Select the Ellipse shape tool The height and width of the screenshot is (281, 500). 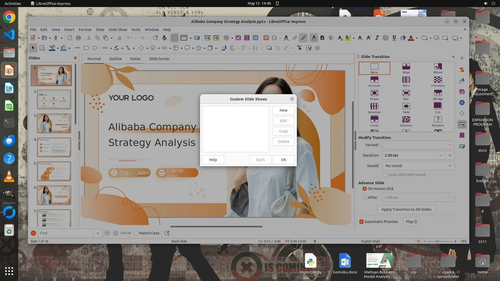[x=95, y=48]
